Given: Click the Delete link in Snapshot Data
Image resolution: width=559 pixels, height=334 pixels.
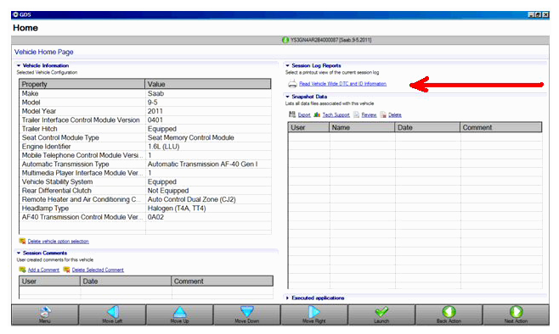Looking at the screenshot, I should tap(395, 115).
